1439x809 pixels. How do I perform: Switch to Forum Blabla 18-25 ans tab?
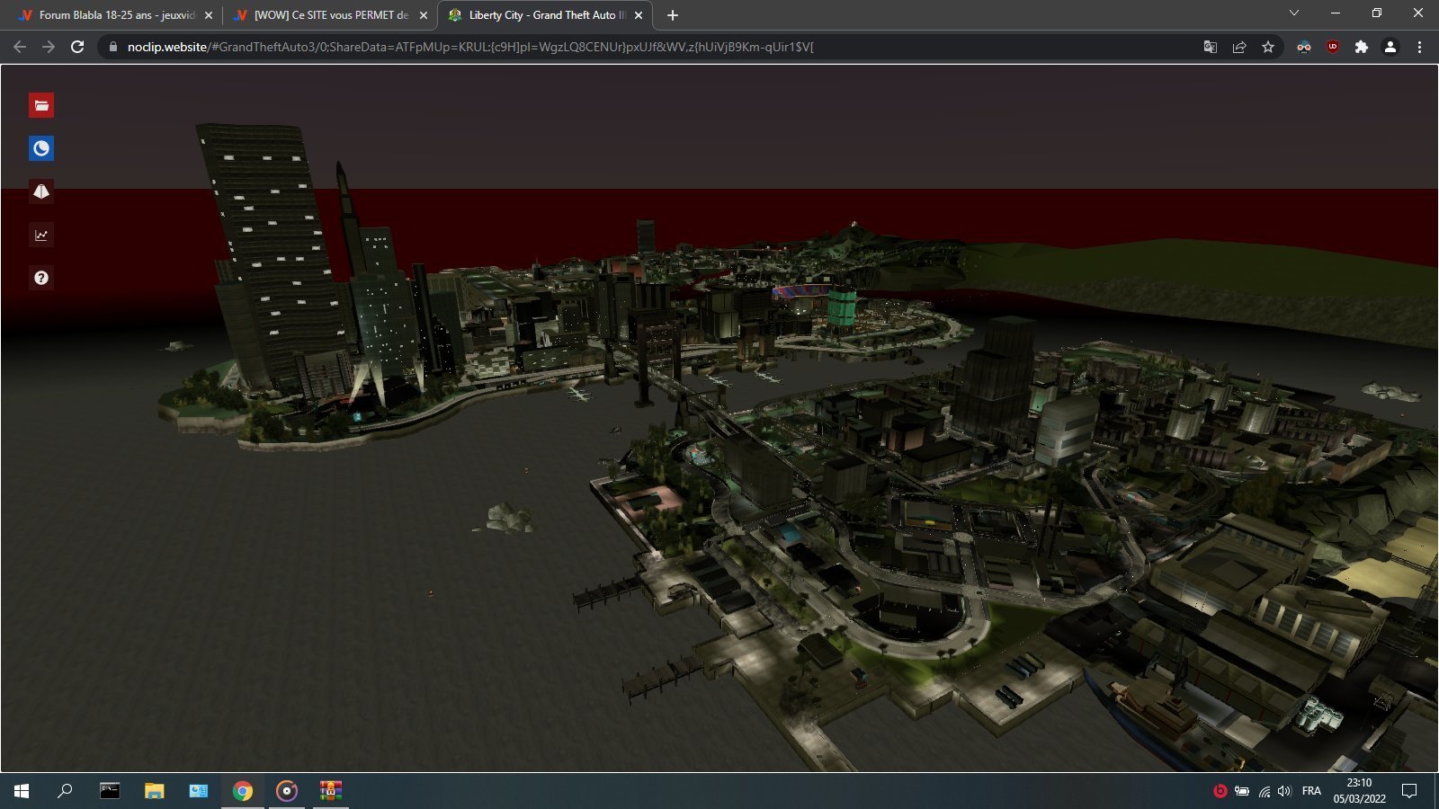click(115, 15)
